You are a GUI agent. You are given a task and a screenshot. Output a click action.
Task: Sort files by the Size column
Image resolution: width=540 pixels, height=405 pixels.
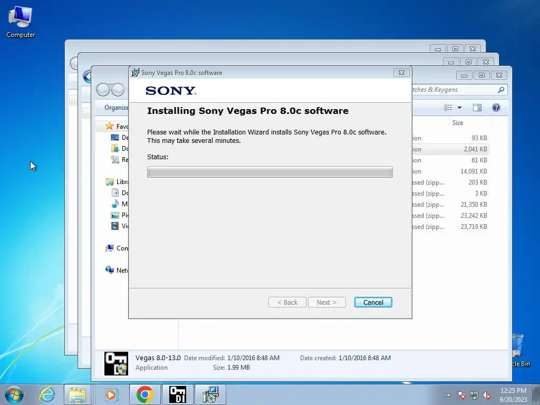point(457,122)
